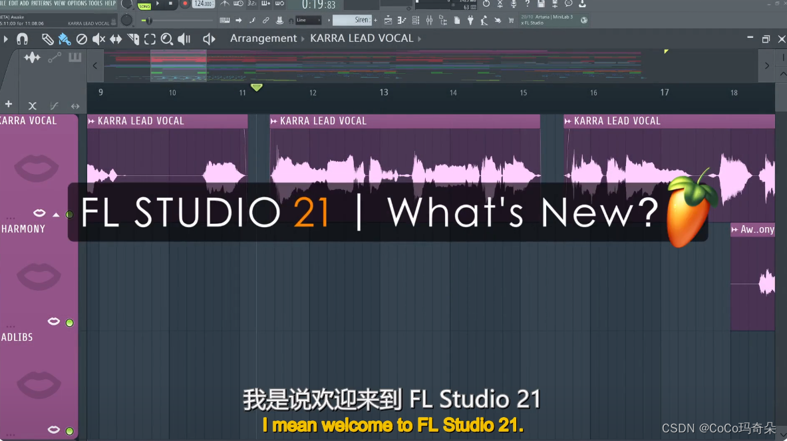Open the shopping cart store icon

[511, 20]
